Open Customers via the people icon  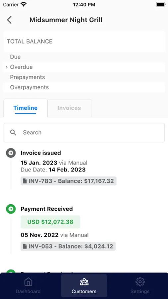pyautogui.click(x=84, y=282)
